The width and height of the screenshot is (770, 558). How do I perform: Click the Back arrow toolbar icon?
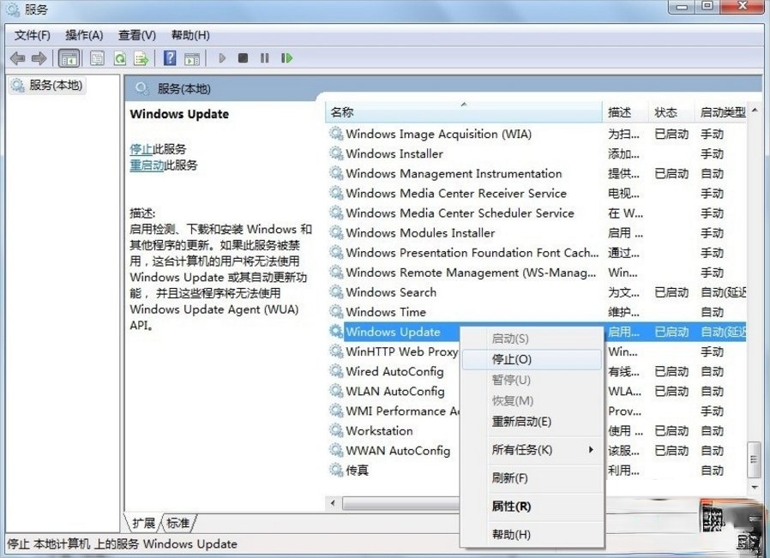coord(17,58)
